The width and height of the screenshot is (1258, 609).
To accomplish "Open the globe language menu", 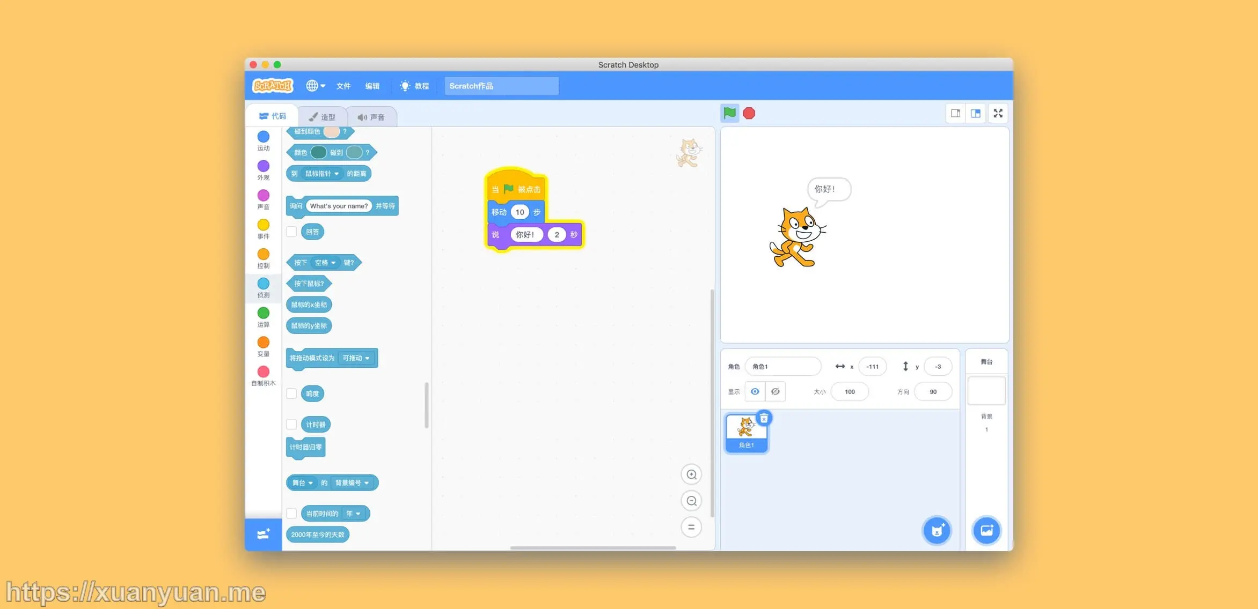I will pos(316,86).
